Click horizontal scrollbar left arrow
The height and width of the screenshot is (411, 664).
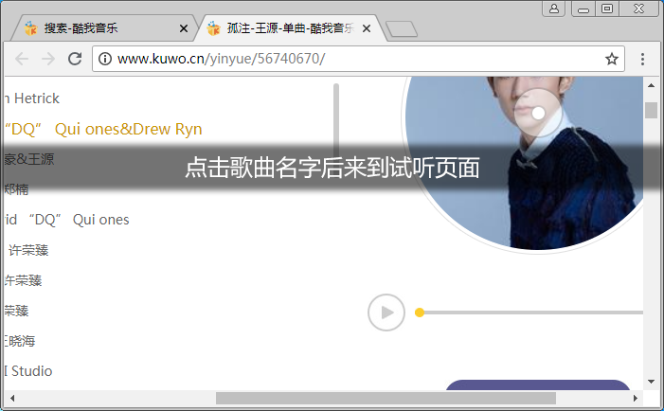tap(12, 398)
